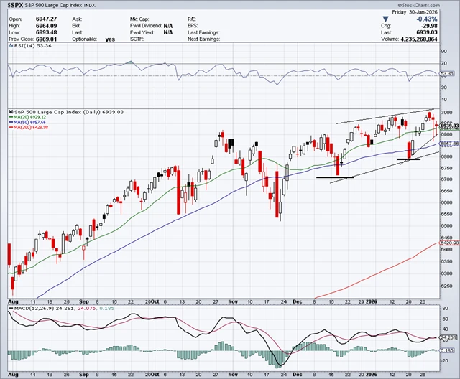Click the RSI 53.36 value tag on axis
Screen dimensions: 460x379
pos(448,74)
